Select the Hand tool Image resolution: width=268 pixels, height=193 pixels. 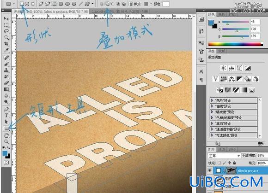6,135
